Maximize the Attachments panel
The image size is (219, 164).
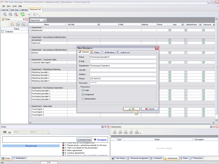click(x=211, y=127)
